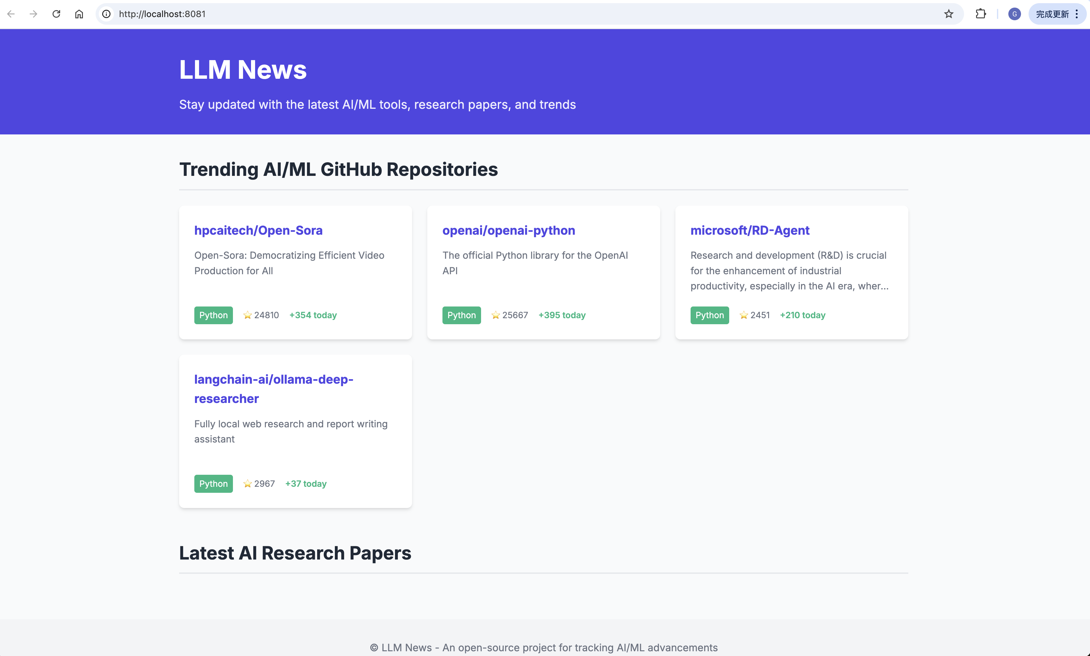This screenshot has width=1090, height=656.
Task: Go to the browser home icon
Action: pyautogui.click(x=79, y=14)
